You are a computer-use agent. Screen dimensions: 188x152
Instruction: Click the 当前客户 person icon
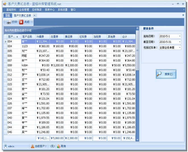(32, 146)
